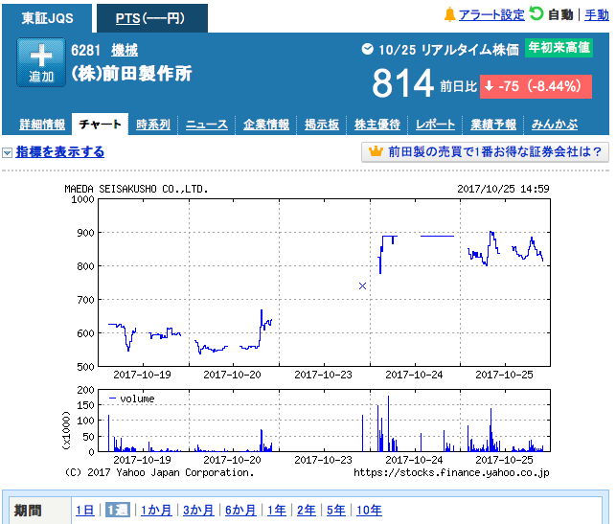Click MAEDA SEISAKUSHO CO.,LTD. chart title
Screen dimensions: 616x524
point(136,189)
